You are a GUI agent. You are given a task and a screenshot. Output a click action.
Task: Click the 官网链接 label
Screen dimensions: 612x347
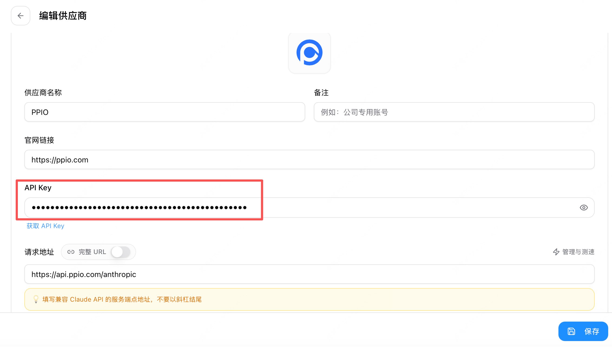pyautogui.click(x=39, y=140)
